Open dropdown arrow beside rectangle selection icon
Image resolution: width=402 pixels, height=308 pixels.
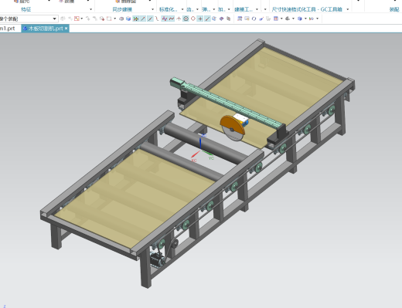pyautogui.click(x=115, y=19)
